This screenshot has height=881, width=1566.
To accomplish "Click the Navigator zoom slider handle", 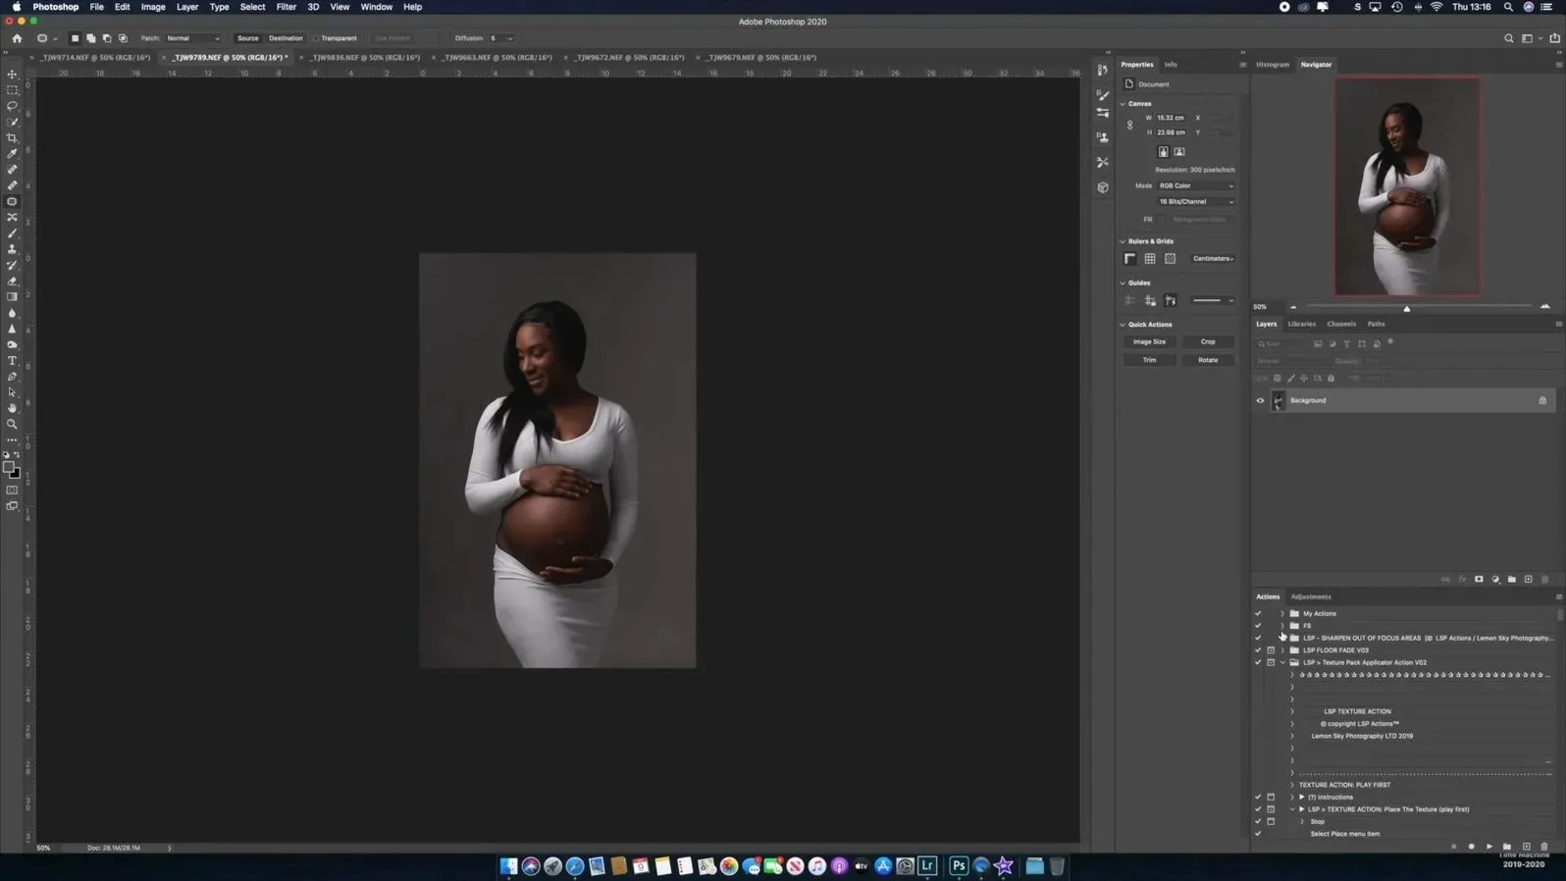I will [x=1407, y=309].
